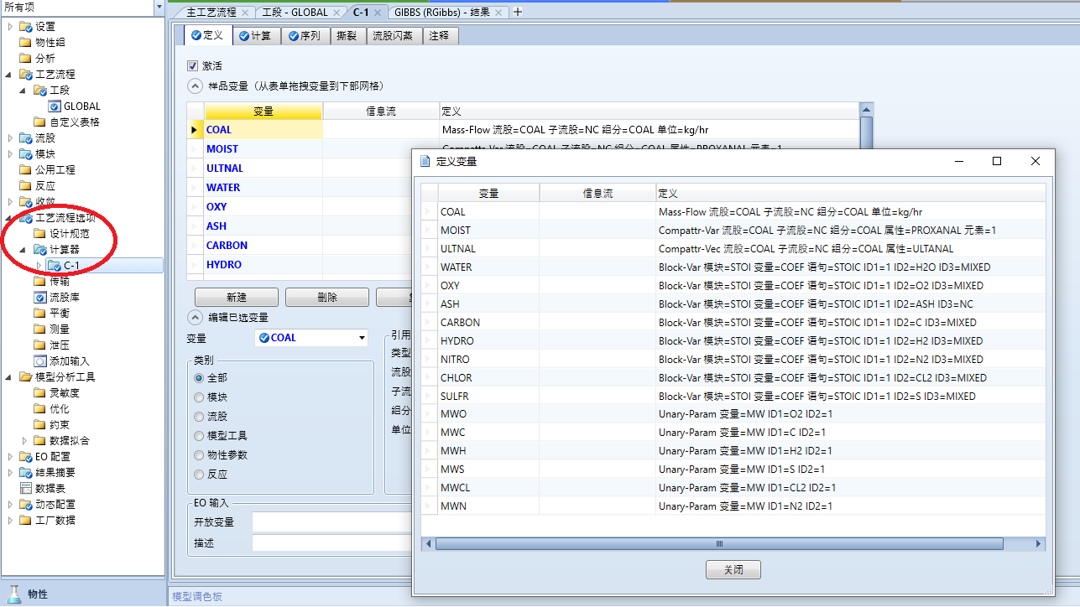This screenshot has height=607, width=1080.
Task: Click the 添加输入 icon
Action: (x=40, y=361)
